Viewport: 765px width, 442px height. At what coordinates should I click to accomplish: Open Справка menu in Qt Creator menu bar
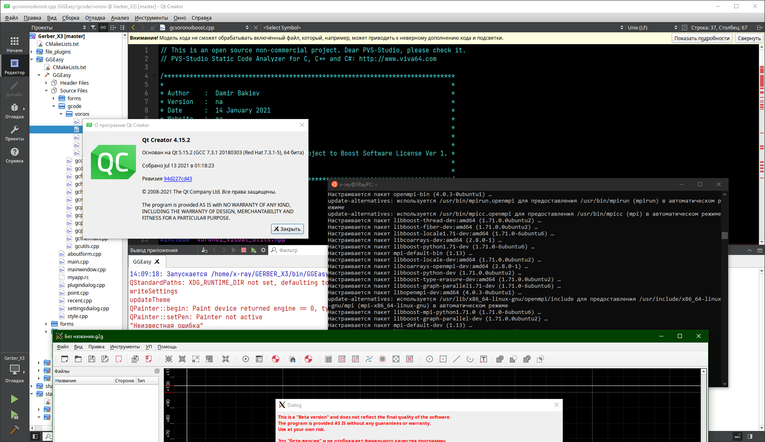pos(201,18)
